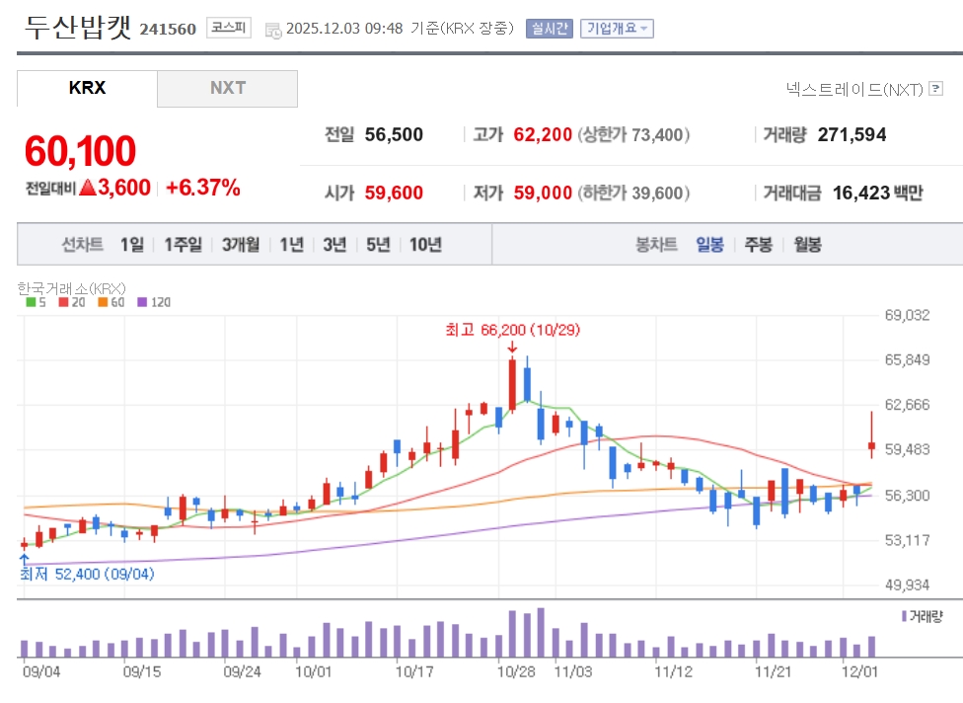Select the 일봉 candlestick chart
Screen dimensions: 963x703
pos(710,245)
